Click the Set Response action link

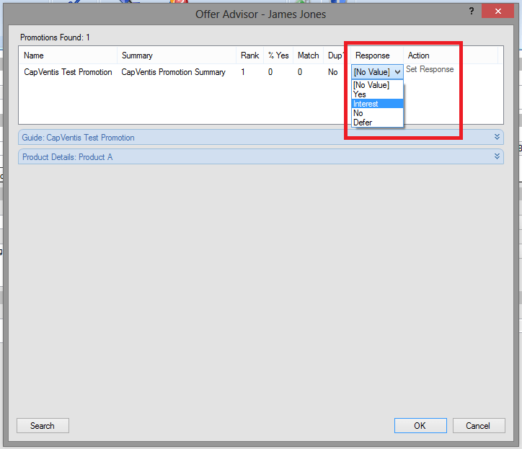tap(430, 70)
